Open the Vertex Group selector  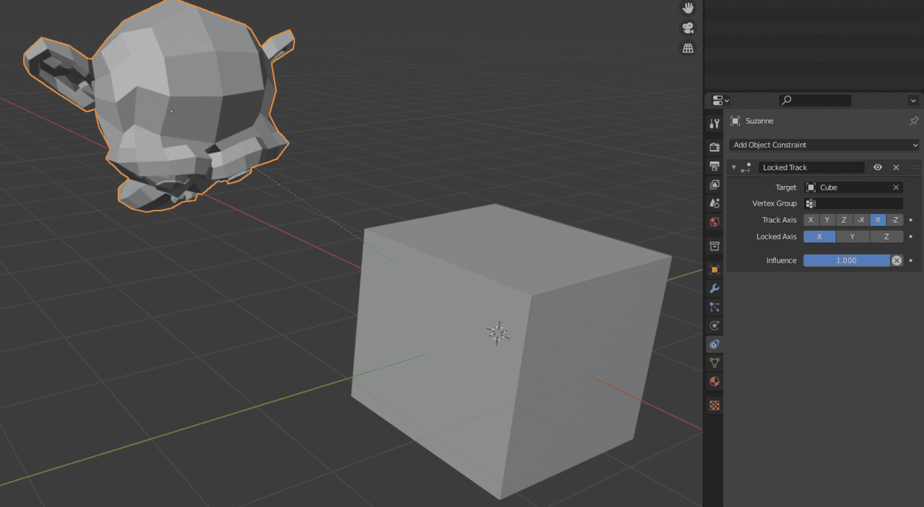point(852,203)
